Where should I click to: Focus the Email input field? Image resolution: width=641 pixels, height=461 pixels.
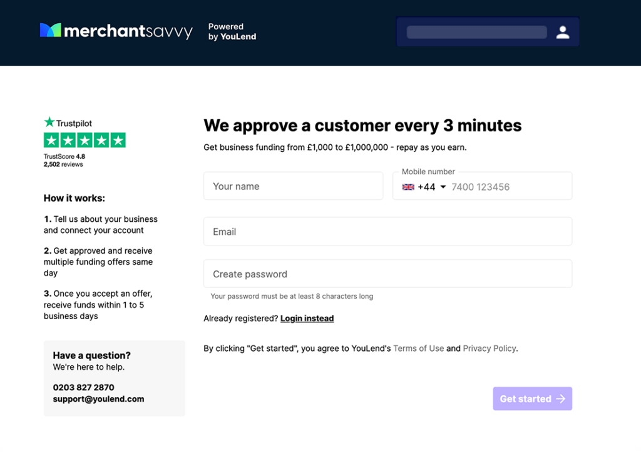point(387,231)
